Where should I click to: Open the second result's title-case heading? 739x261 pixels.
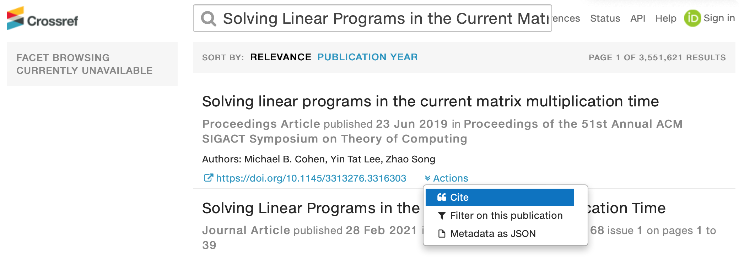[x=311, y=208]
